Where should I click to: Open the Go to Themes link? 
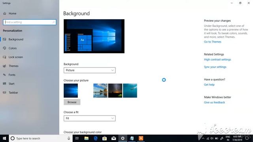213,42
